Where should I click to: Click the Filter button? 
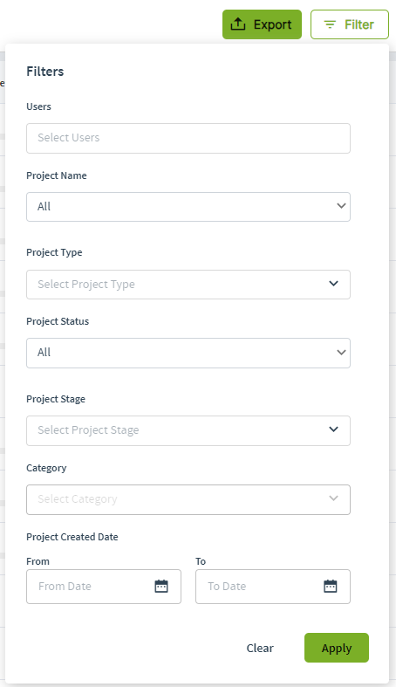[x=350, y=24]
